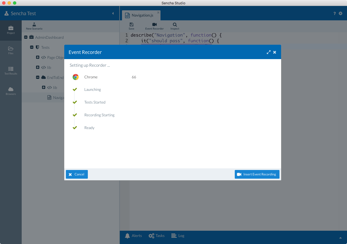Click the Save toolbar icon
The image size is (347, 244).
[x=131, y=24]
